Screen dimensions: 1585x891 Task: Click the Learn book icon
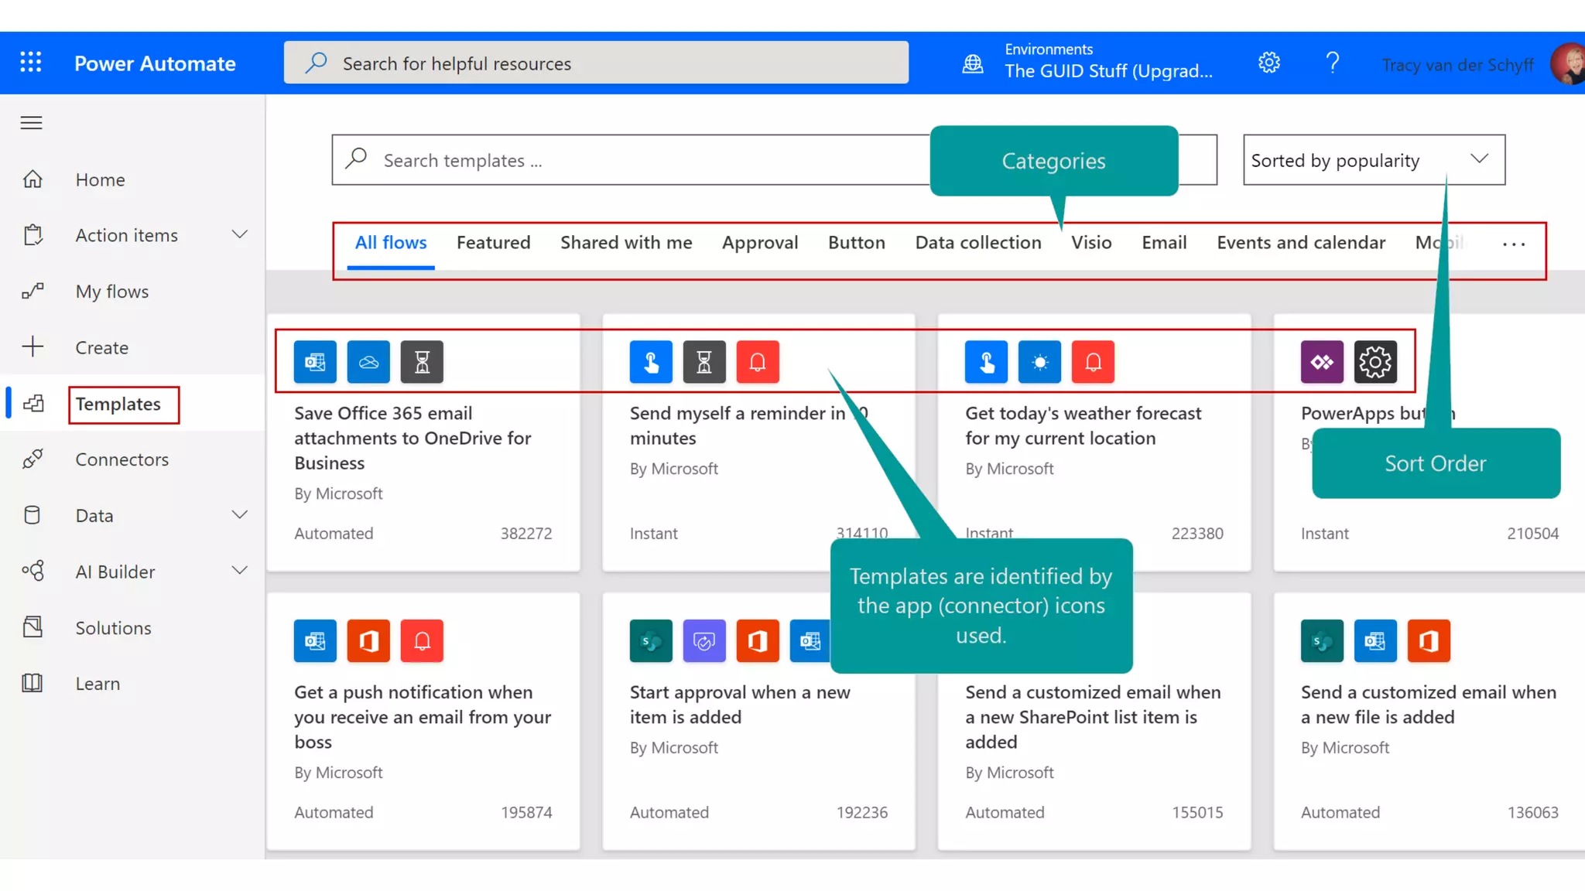[33, 684]
